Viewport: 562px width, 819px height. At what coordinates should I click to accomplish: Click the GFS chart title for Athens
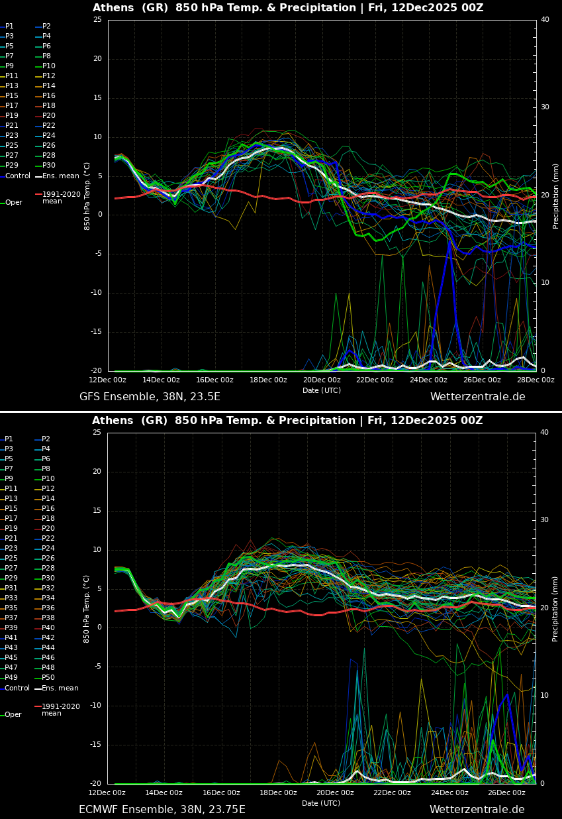[288, 8]
